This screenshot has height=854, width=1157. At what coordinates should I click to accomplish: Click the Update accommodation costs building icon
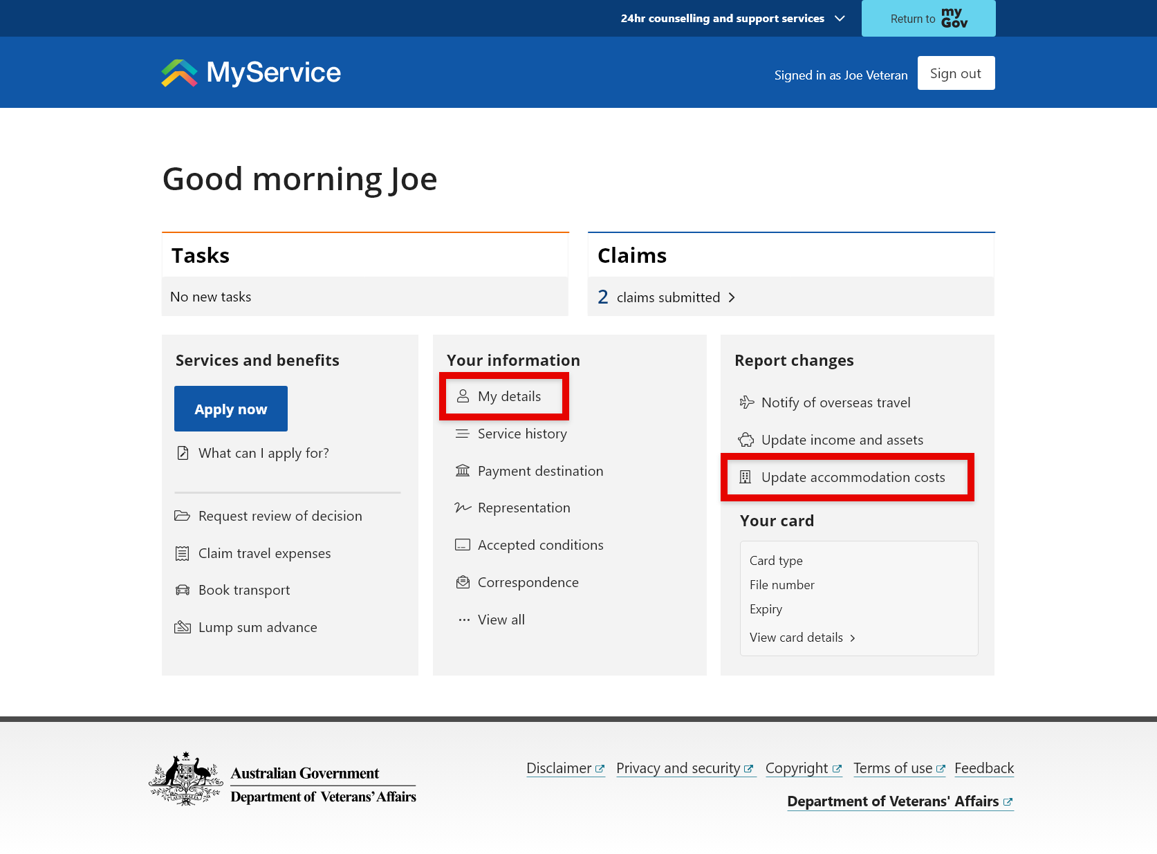[746, 477]
